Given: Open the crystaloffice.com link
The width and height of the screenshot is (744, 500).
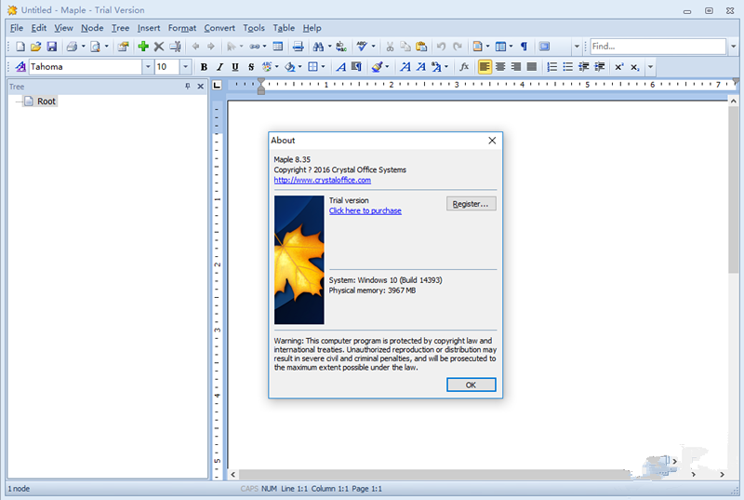Looking at the screenshot, I should (322, 180).
